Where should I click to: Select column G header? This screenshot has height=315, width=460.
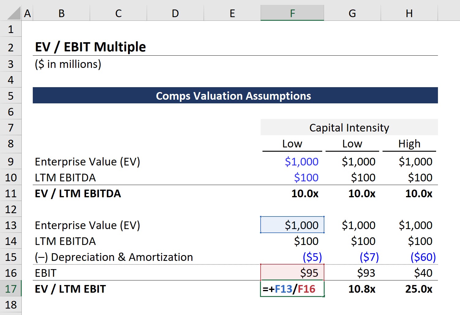click(352, 13)
